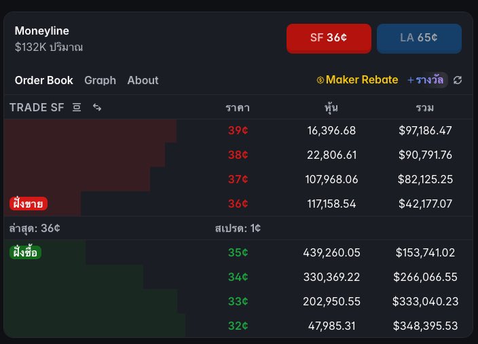Click total $266,066.55
478x344 pixels.
click(425, 277)
